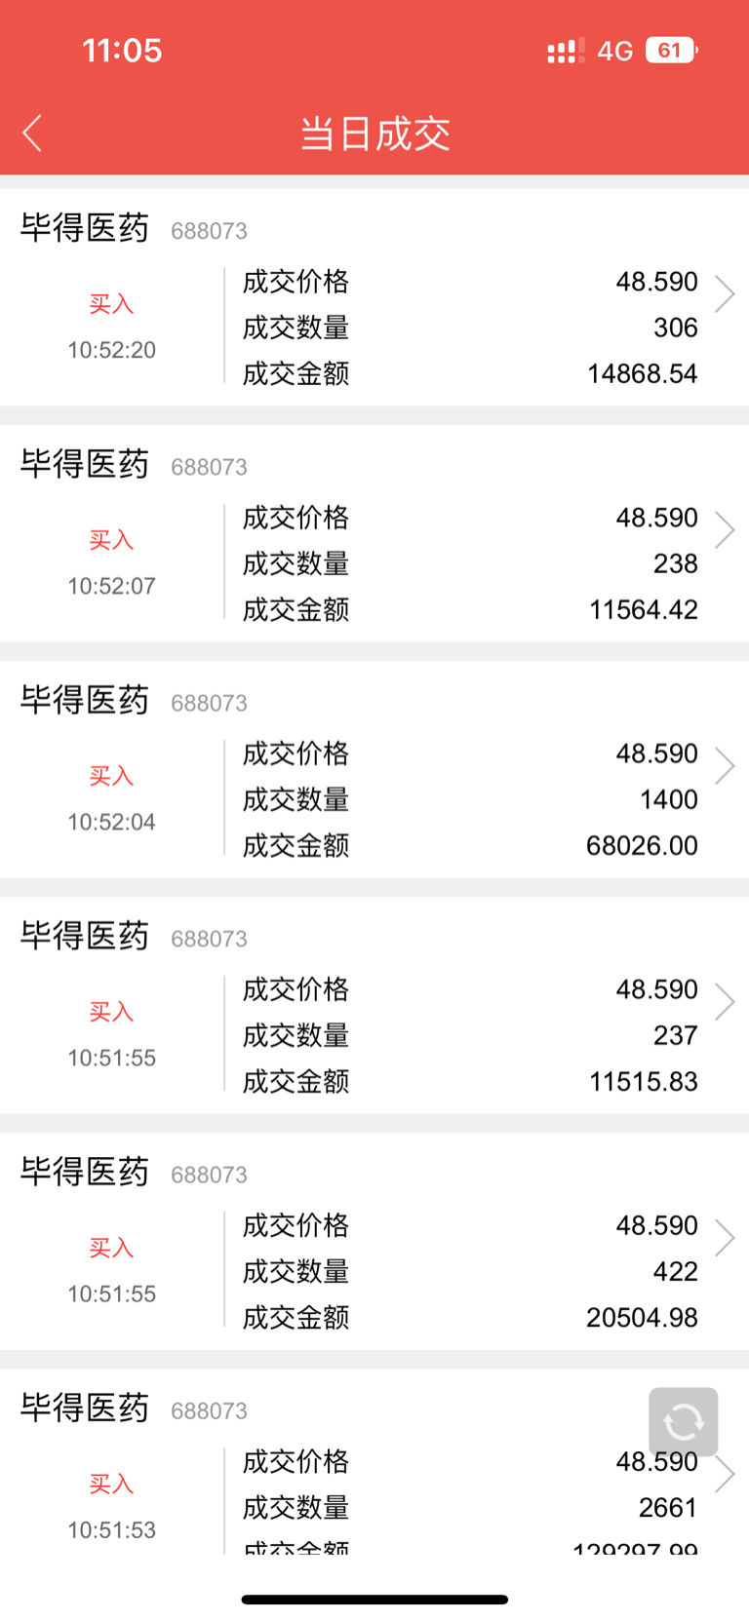Viewport: 749px width, 1621px height.
Task: Select the 当日成交 page title
Action: (x=374, y=134)
